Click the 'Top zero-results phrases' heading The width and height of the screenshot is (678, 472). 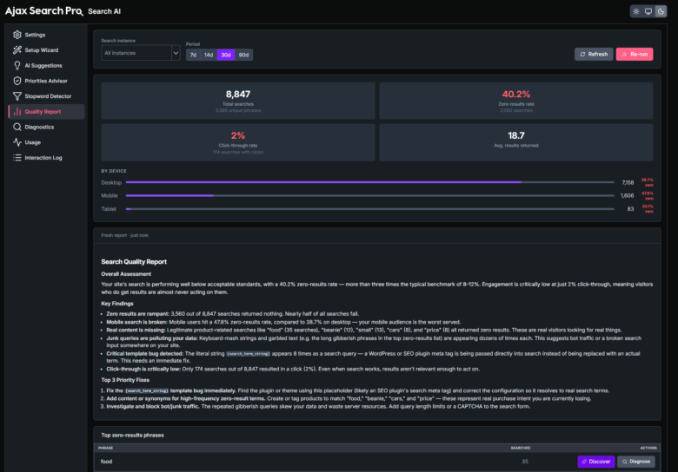pos(132,436)
